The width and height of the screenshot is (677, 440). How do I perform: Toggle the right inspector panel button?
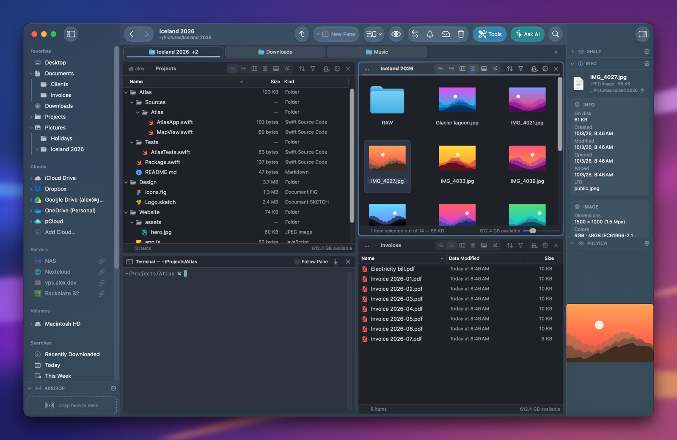643,34
